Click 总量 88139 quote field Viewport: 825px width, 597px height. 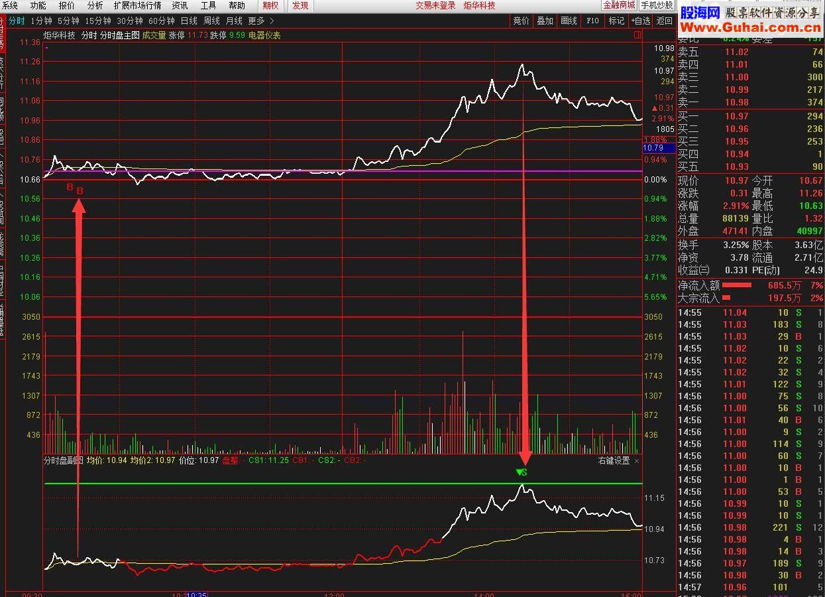click(x=713, y=219)
